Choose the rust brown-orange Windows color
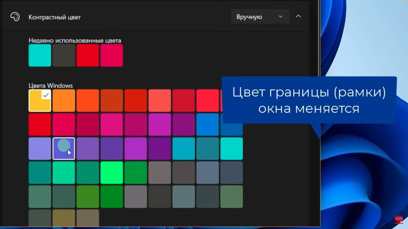 tap(112, 101)
